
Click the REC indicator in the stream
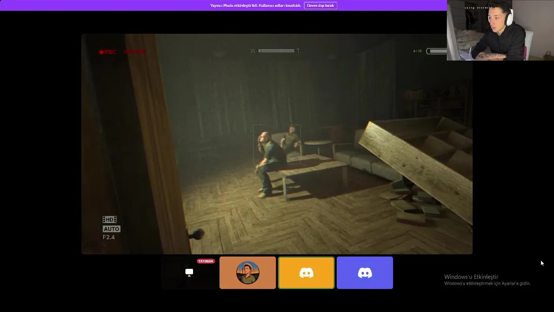coord(107,52)
